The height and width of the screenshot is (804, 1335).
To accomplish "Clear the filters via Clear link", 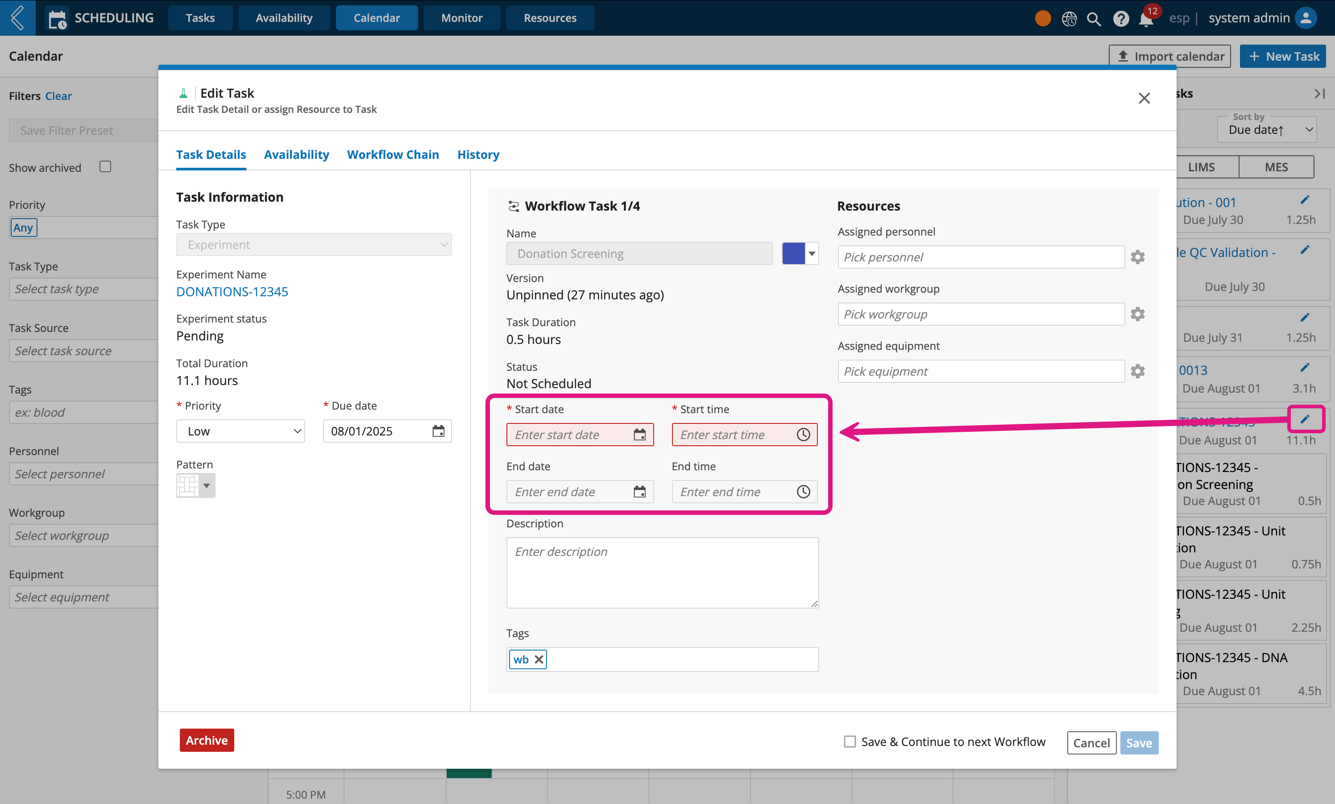I will pyautogui.click(x=58, y=96).
